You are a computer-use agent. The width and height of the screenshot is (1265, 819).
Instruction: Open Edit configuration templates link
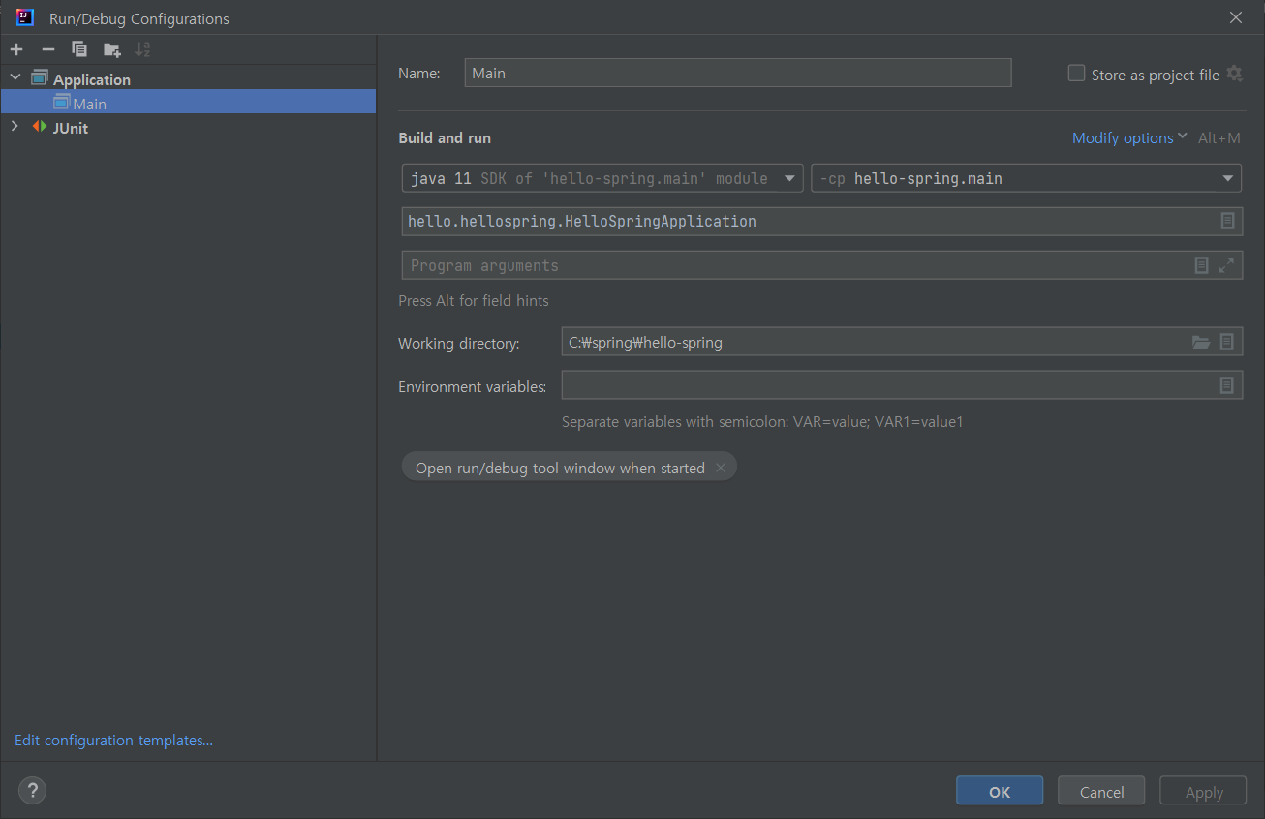(x=113, y=741)
